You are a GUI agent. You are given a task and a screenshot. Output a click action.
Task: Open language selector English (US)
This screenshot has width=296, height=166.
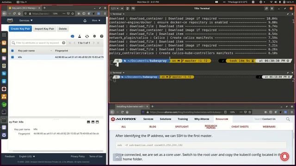(x=27, y=156)
